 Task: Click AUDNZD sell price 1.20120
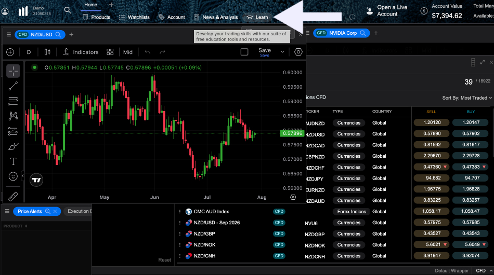click(432, 122)
